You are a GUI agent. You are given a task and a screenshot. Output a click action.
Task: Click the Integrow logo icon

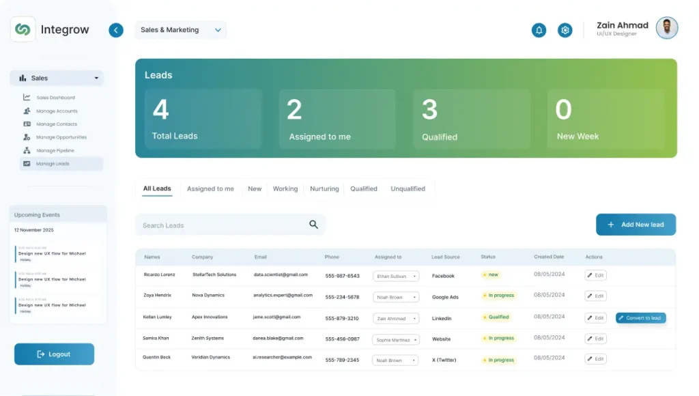[x=23, y=29]
